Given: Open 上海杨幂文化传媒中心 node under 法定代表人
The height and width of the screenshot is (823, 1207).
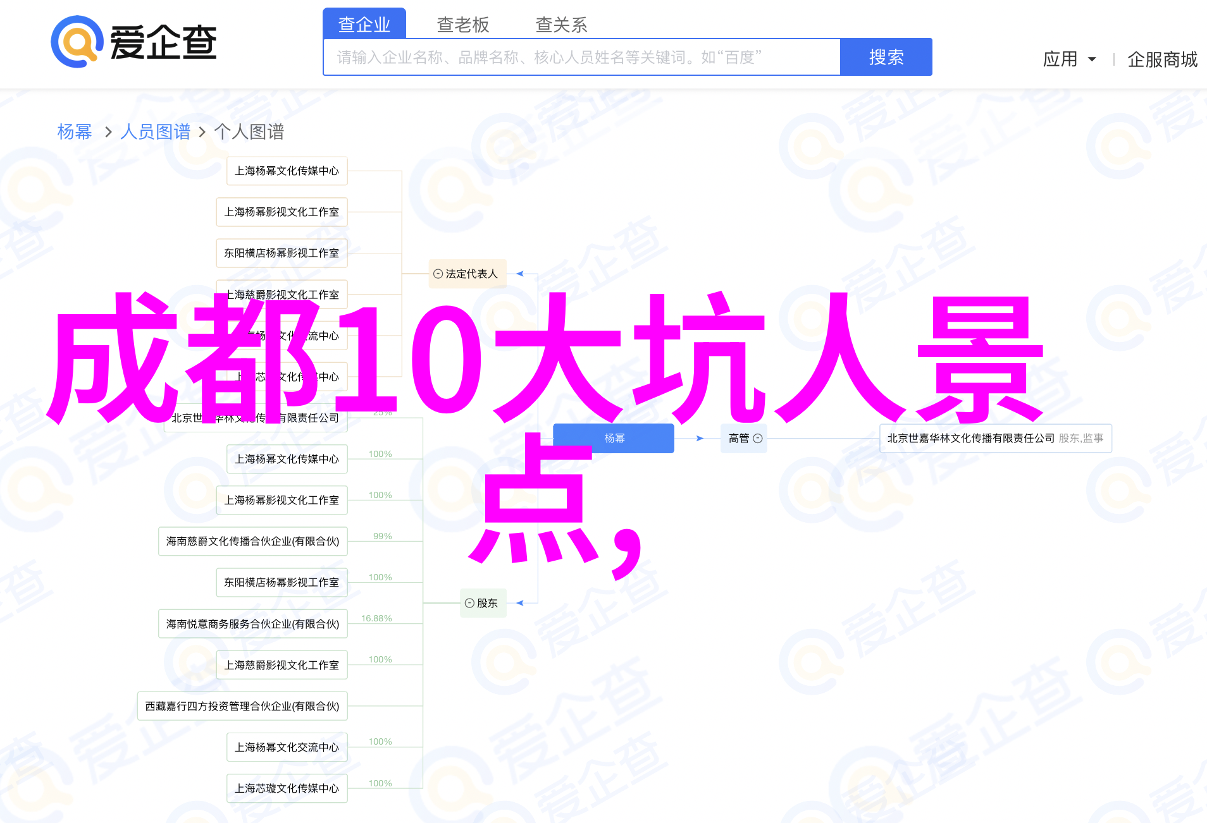Looking at the screenshot, I should point(287,171).
